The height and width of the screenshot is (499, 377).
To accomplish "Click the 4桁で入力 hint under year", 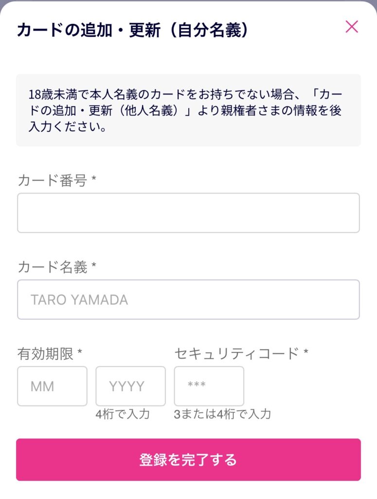I will [x=123, y=414].
